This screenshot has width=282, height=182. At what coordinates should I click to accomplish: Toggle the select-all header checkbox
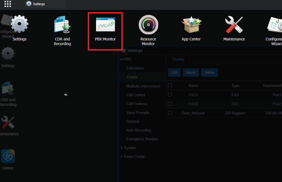(x=170, y=85)
